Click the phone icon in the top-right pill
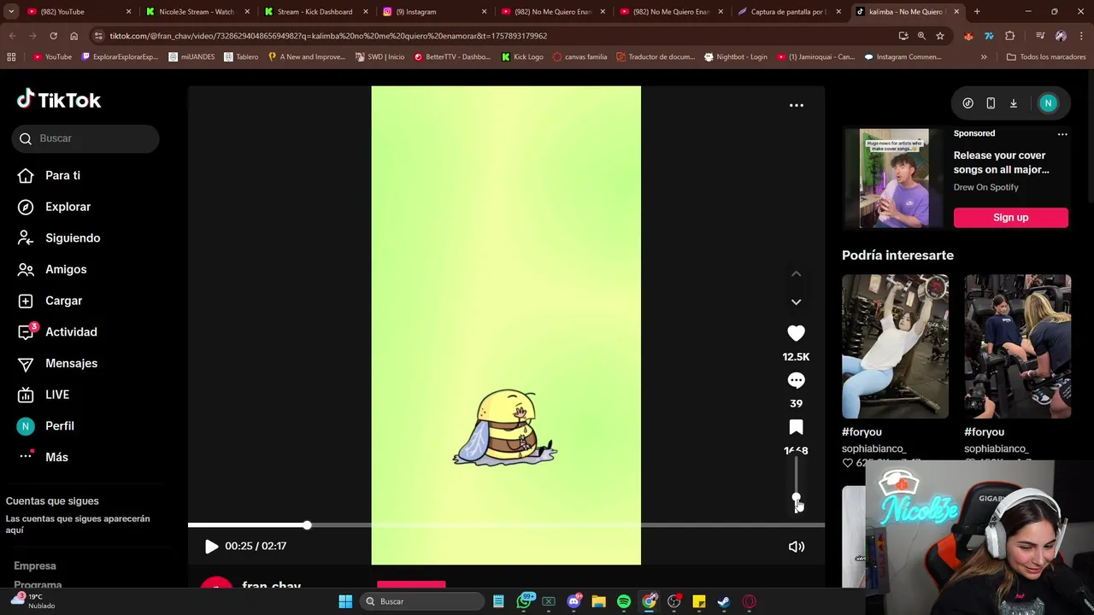Image resolution: width=1094 pixels, height=615 pixels. tap(991, 103)
